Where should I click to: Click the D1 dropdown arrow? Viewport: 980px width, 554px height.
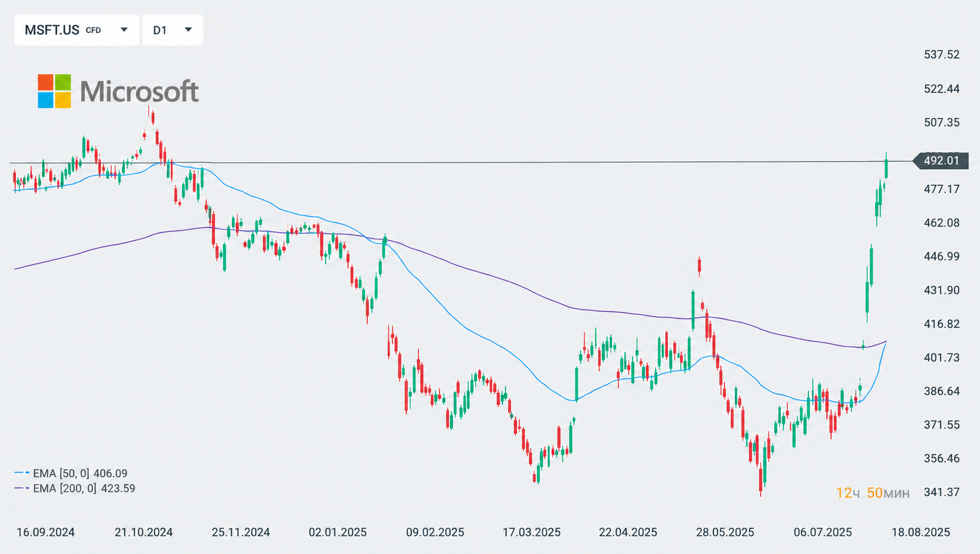[188, 30]
